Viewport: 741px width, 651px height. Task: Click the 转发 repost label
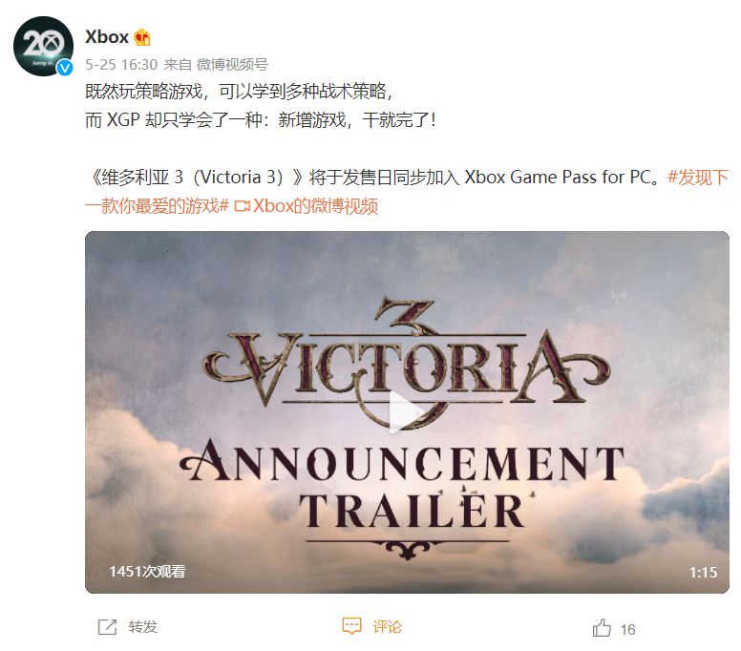click(142, 627)
